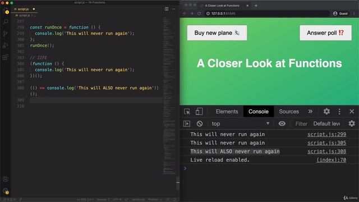Viewport: 359px width, 202px height.
Task: Switch to the Sources tab
Action: pyautogui.click(x=289, y=112)
